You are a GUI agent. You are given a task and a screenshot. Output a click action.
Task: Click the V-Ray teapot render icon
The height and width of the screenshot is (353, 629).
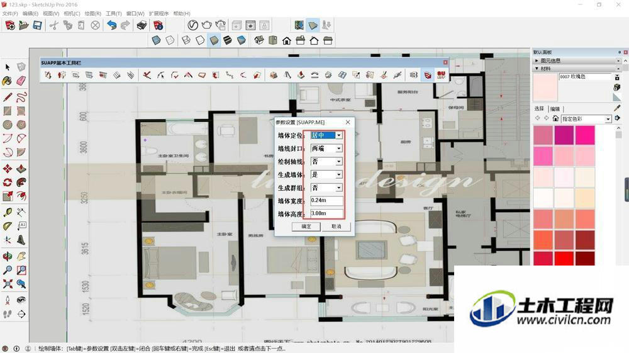coord(206,25)
